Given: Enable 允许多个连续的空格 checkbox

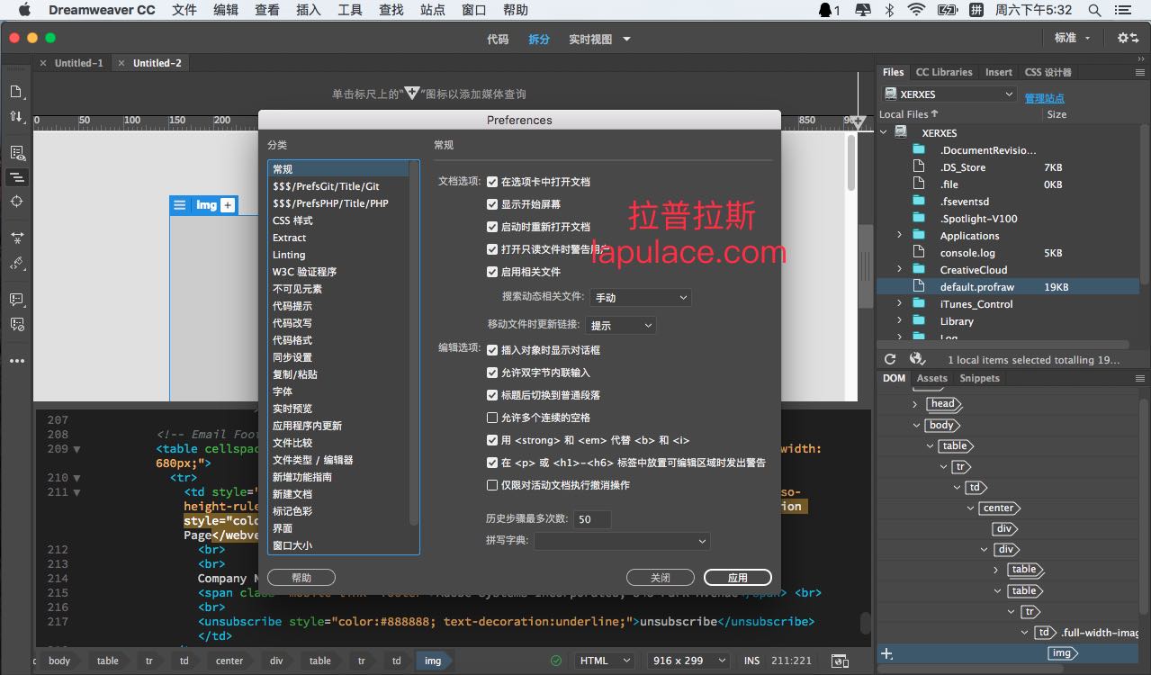Looking at the screenshot, I should coord(492,418).
